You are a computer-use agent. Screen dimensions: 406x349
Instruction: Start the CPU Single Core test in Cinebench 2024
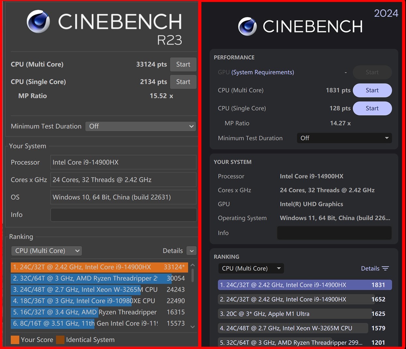click(x=372, y=108)
